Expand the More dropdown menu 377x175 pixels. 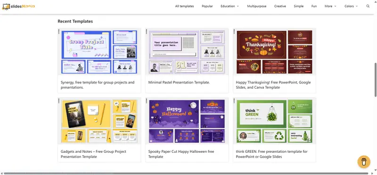pyautogui.click(x=330, y=6)
